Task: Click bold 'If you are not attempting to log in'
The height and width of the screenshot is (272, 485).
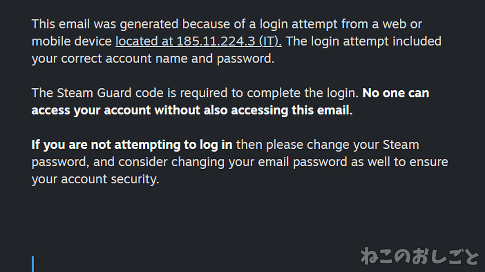Action: pyautogui.click(x=132, y=145)
